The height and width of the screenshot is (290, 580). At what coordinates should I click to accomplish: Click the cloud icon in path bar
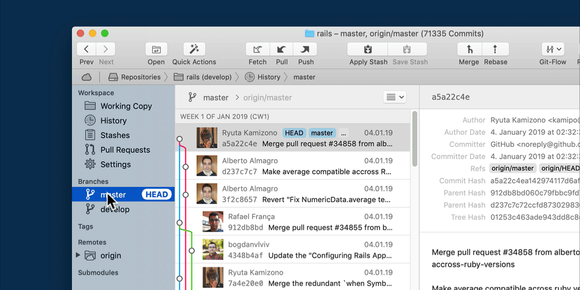(x=87, y=77)
